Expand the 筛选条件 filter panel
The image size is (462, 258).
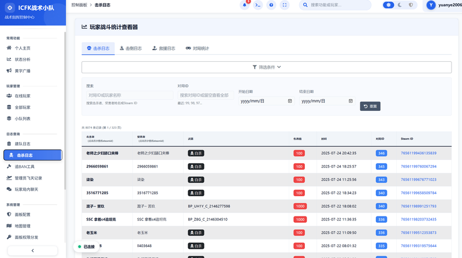(266, 67)
